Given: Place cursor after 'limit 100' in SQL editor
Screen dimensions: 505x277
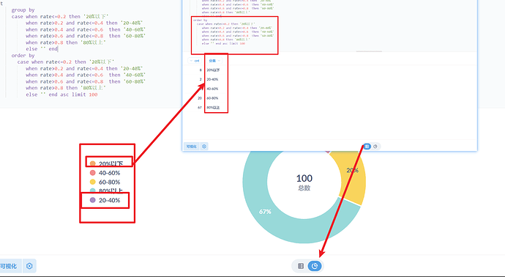Looking at the screenshot, I should tap(97, 95).
